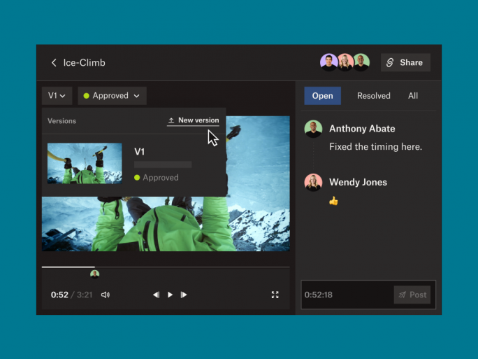The width and height of the screenshot is (478, 359).
Task: Post the comment
Action: [412, 295]
